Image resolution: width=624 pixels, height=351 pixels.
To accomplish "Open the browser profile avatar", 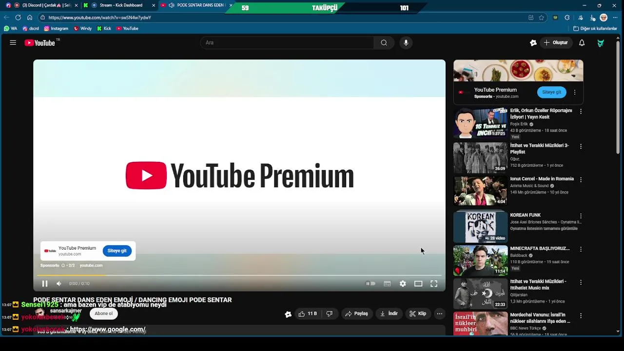I will (604, 18).
